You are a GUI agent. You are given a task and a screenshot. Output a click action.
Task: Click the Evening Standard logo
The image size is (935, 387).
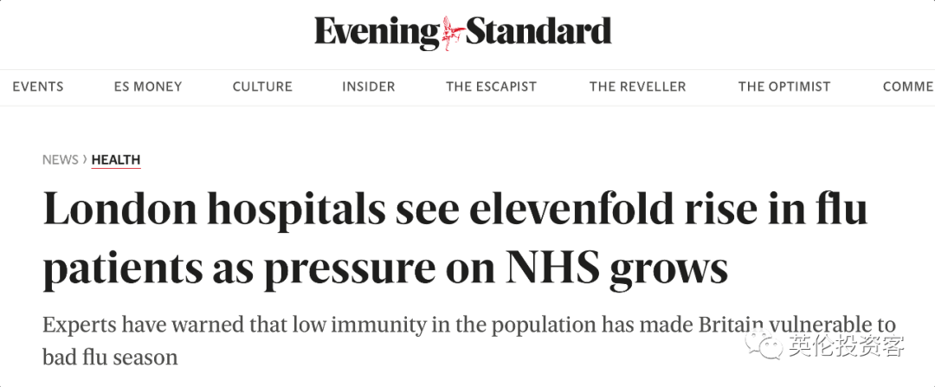tap(463, 33)
